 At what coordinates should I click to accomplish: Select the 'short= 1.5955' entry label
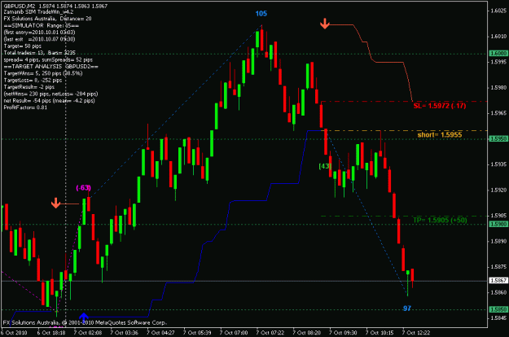(x=440, y=134)
